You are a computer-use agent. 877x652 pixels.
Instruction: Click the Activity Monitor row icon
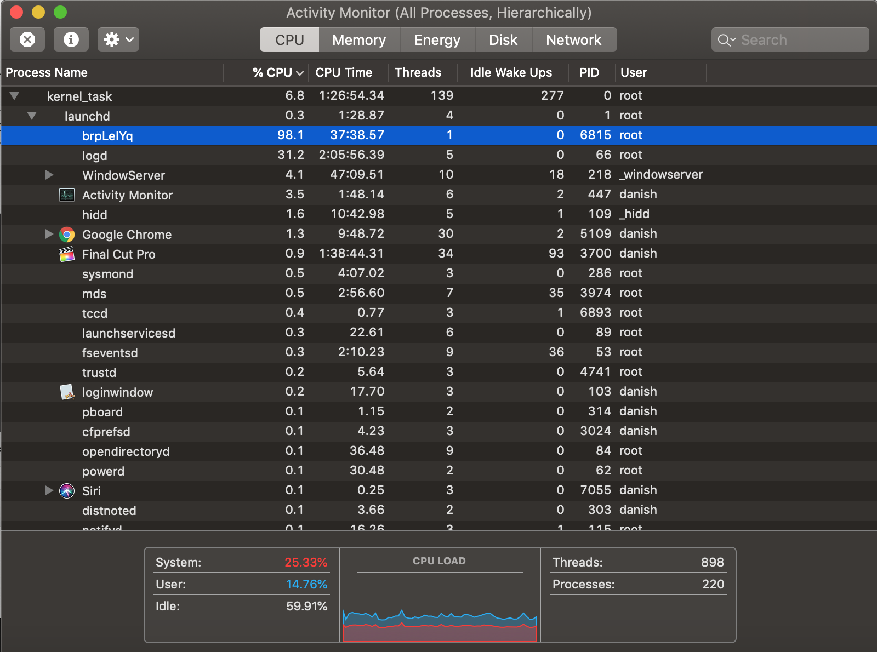point(67,195)
